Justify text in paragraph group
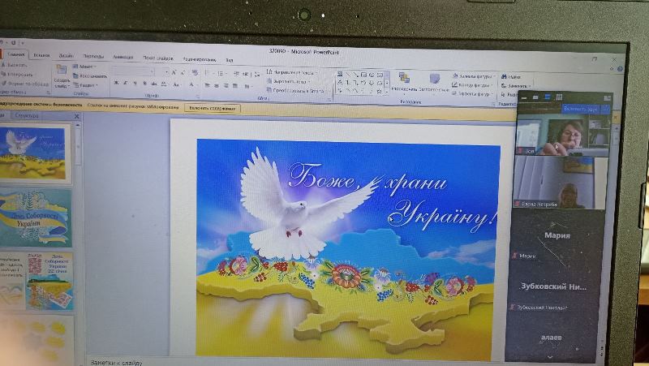This screenshot has width=649, height=366. pyautogui.click(x=235, y=86)
